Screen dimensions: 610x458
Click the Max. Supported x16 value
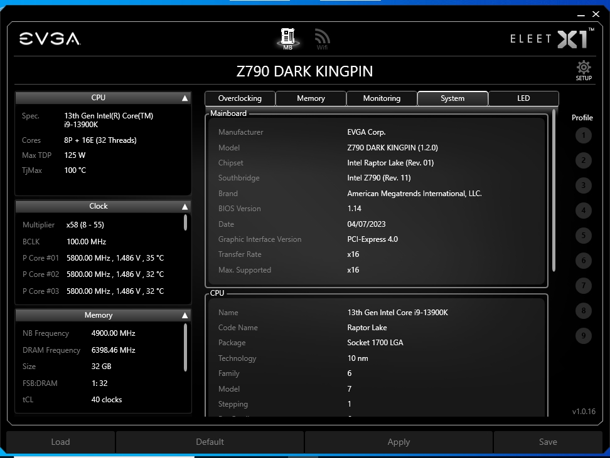pos(353,270)
